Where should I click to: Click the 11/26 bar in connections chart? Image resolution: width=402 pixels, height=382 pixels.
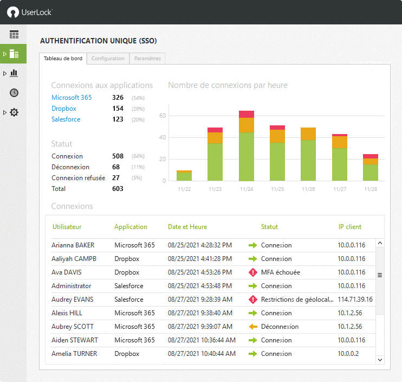point(308,154)
